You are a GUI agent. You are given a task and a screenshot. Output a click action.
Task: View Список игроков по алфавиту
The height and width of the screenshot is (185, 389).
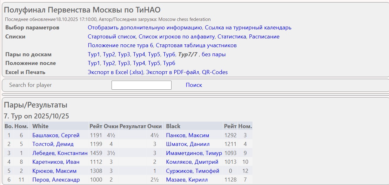coord(177,37)
